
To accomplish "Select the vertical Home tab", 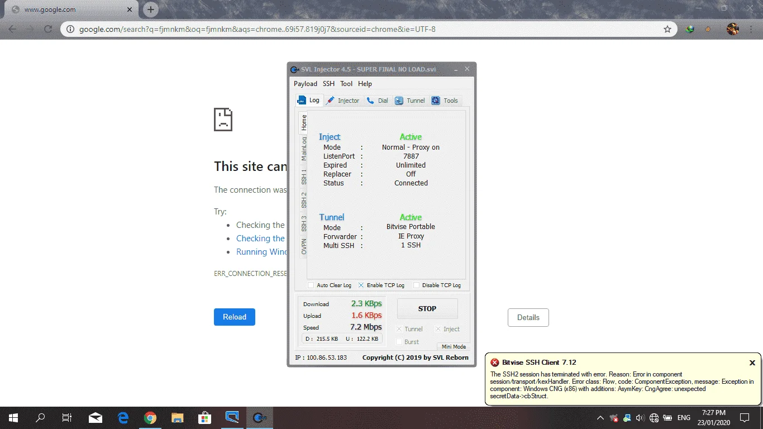I will [x=303, y=122].
